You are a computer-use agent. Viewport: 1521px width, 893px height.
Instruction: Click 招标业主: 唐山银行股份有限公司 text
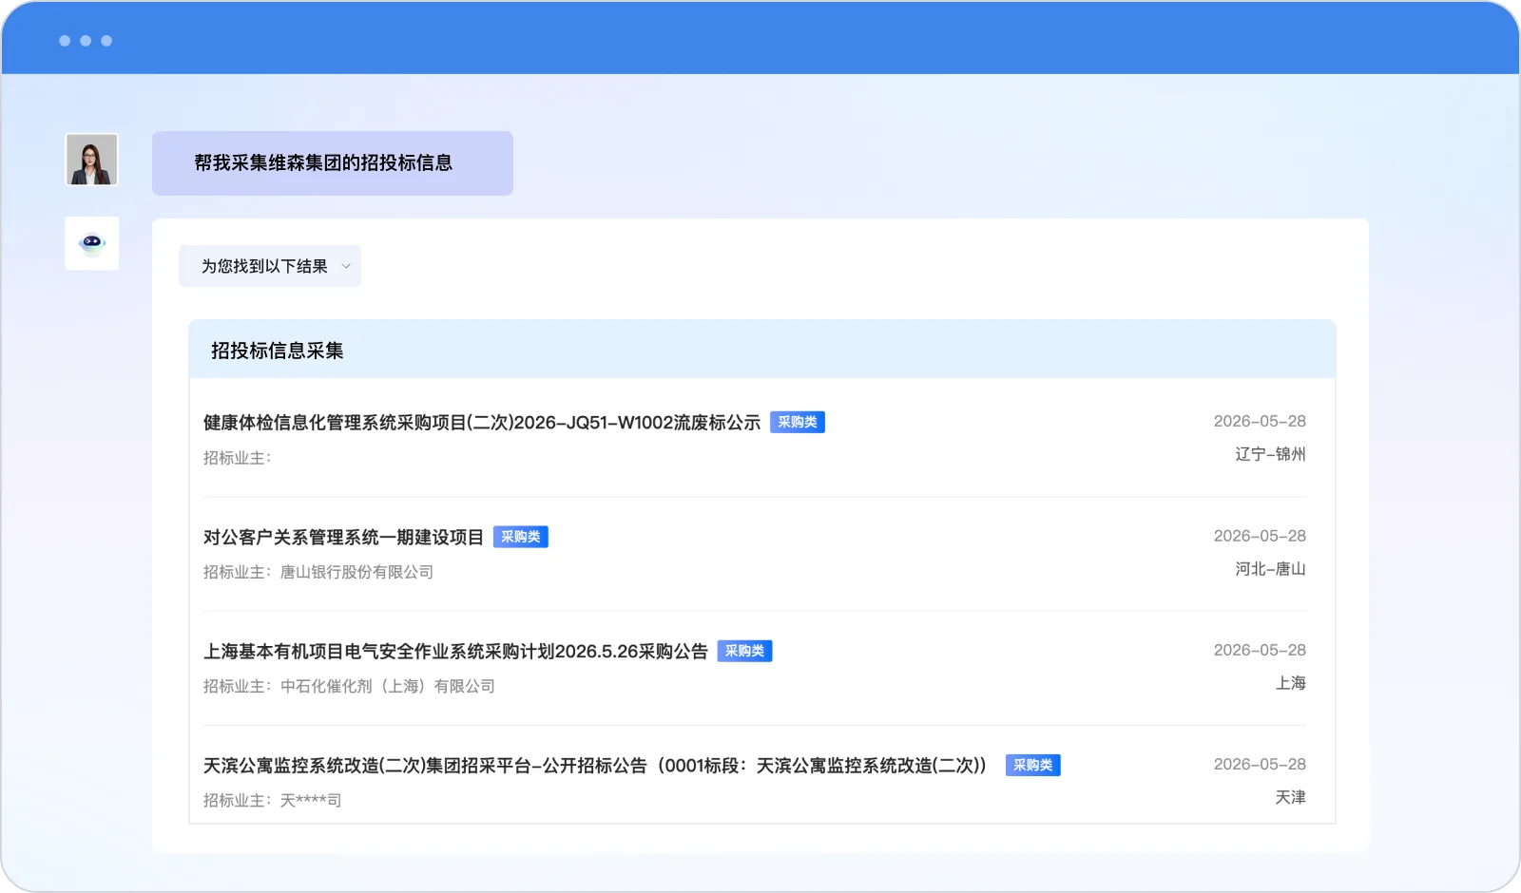point(318,572)
